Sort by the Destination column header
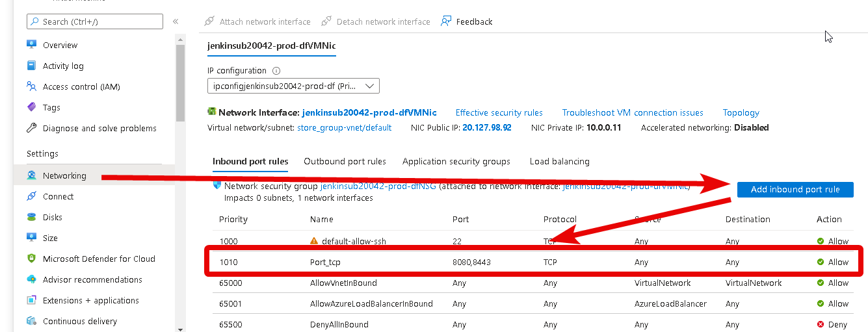The width and height of the screenshot is (868, 332). point(748,219)
